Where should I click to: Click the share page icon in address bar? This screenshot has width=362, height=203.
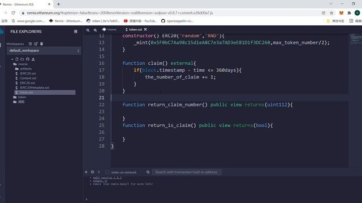pyautogui.click(x=324, y=13)
